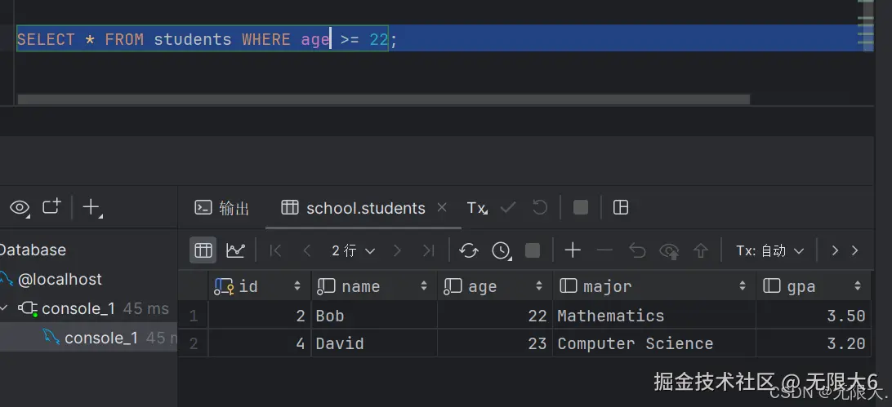Click the plus add service icon
The height and width of the screenshot is (407, 892).
91,208
